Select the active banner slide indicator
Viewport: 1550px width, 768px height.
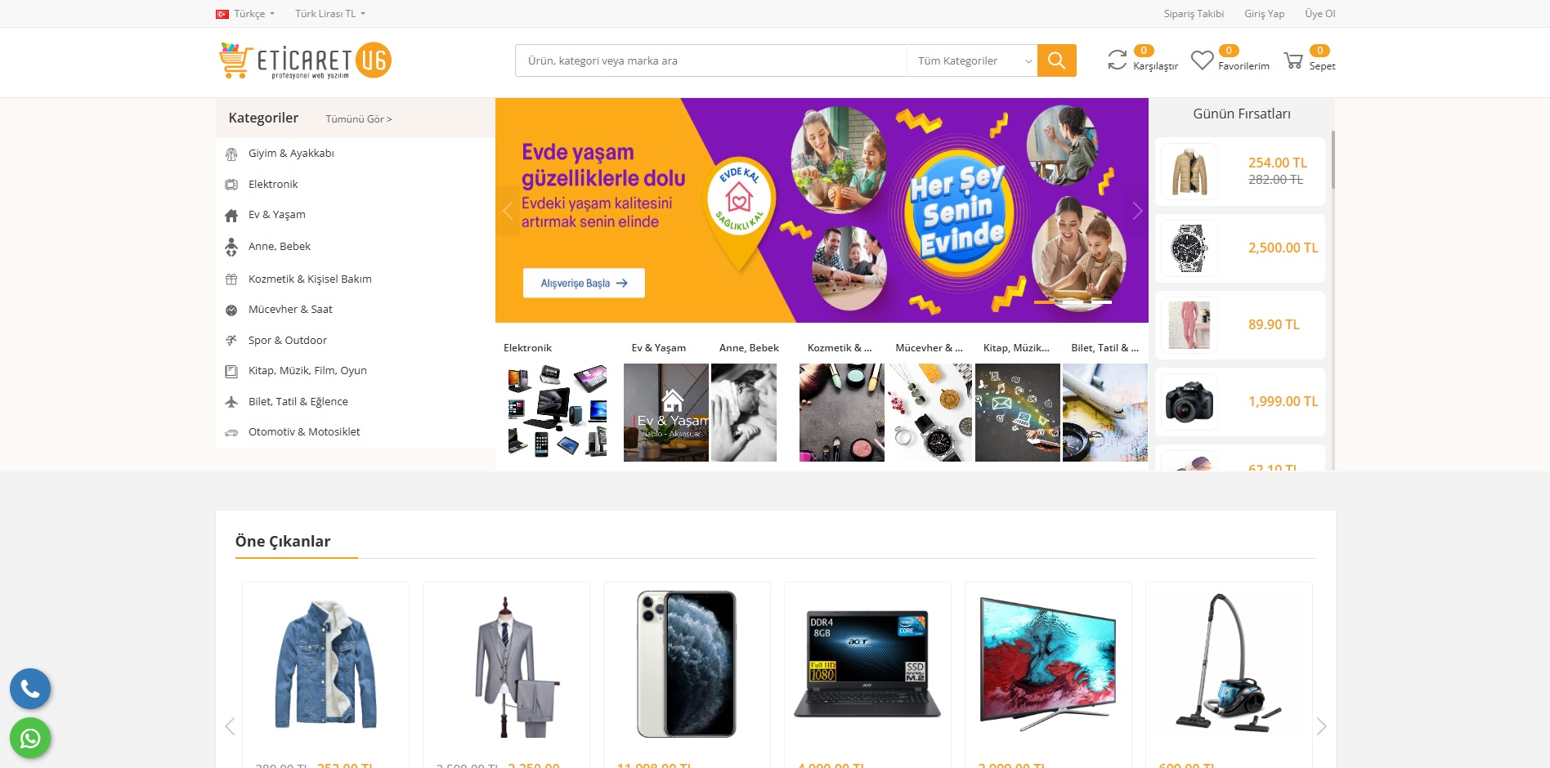tap(1043, 302)
